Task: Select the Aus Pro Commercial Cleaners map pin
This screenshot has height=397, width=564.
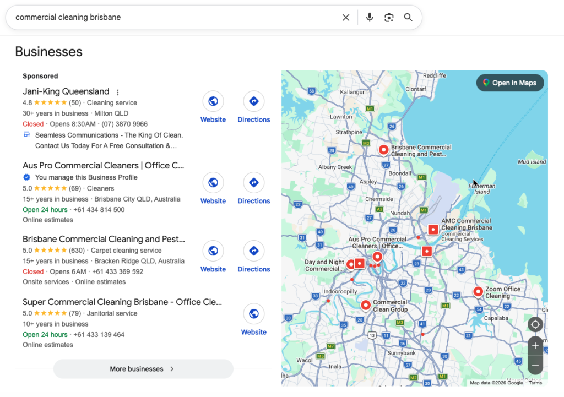Action: [x=377, y=257]
